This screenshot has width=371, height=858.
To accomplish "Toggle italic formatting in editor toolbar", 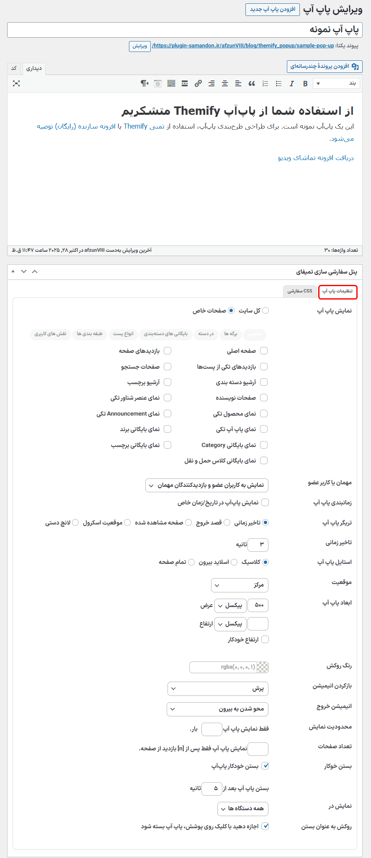I will tap(292, 84).
